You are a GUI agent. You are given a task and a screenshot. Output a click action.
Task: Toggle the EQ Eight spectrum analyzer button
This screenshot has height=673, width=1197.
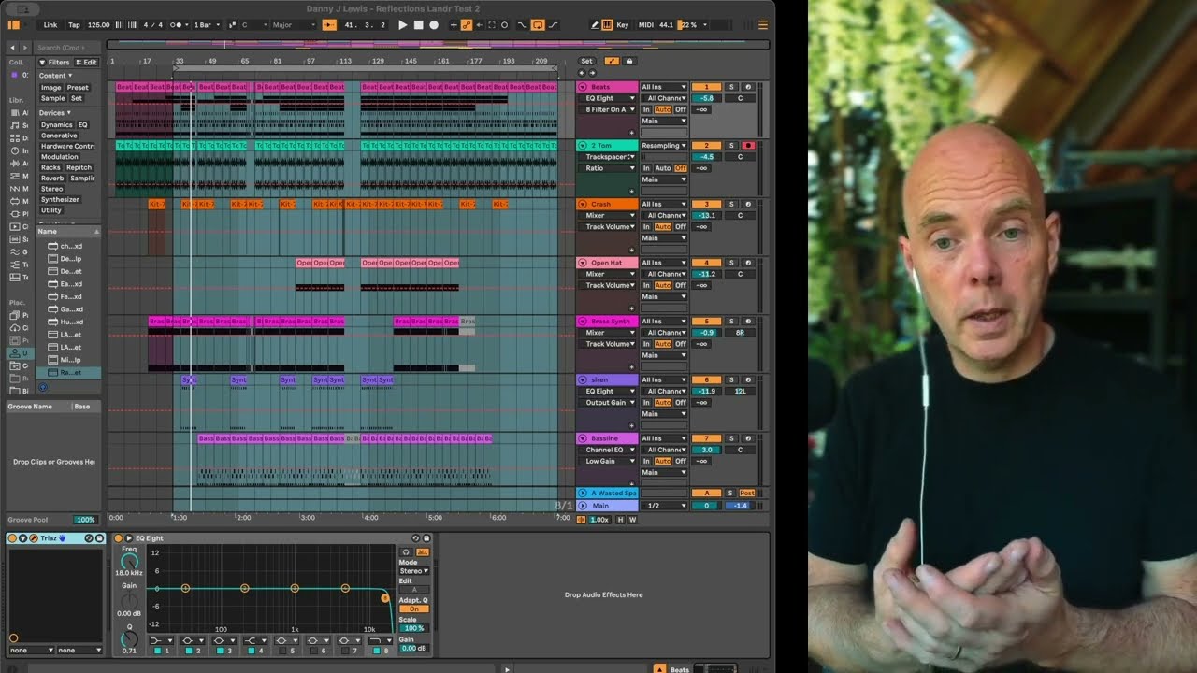tap(422, 552)
